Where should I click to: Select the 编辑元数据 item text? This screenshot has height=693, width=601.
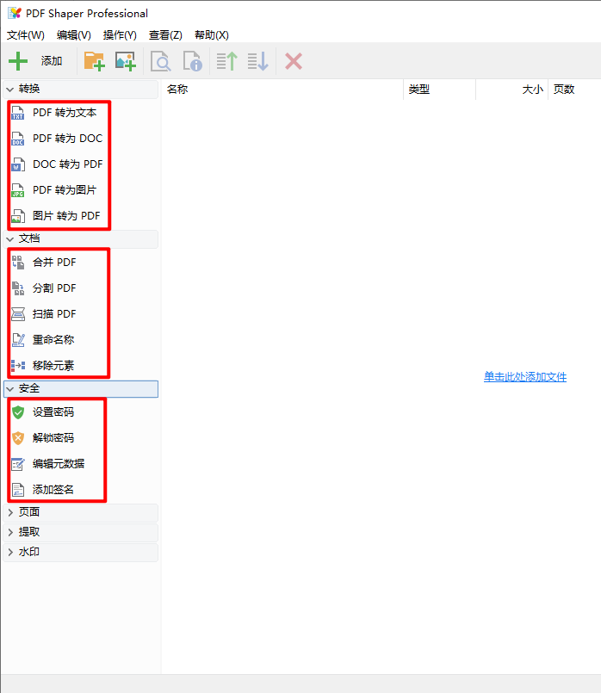59,464
